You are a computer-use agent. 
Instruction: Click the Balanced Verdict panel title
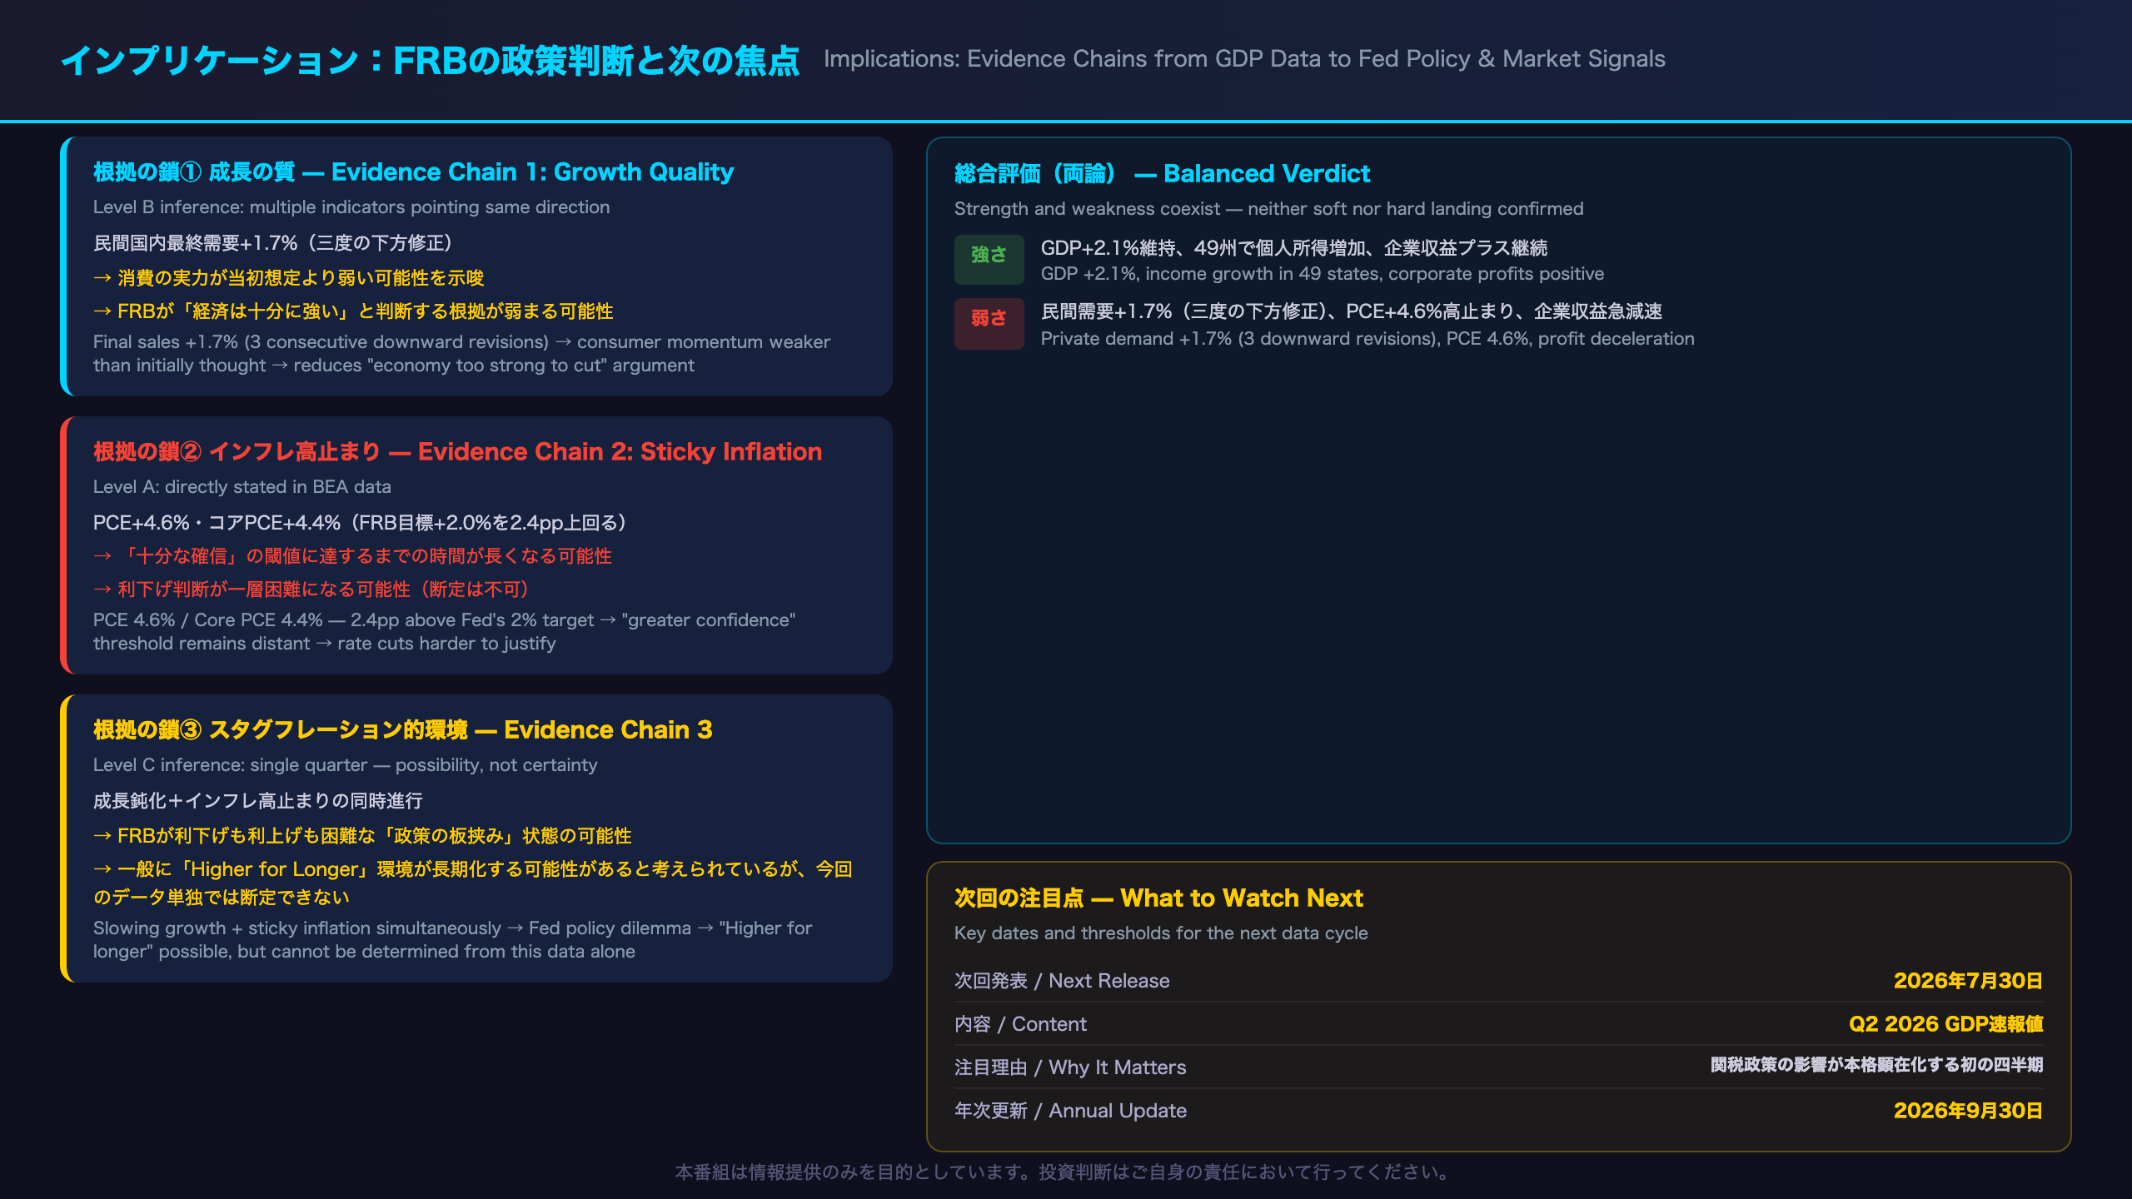pos(1162,174)
